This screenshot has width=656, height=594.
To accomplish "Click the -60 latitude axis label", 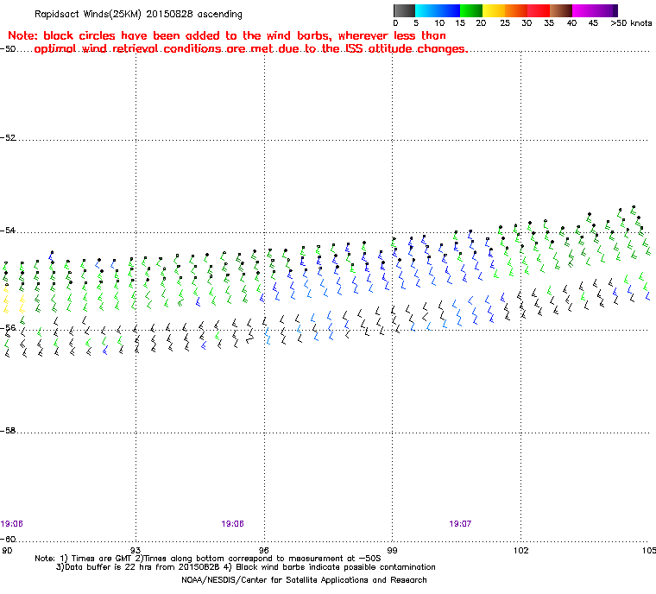I will (x=8, y=539).
